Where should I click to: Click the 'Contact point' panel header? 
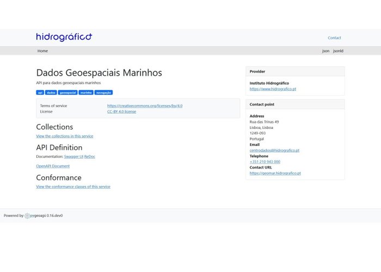click(295, 104)
